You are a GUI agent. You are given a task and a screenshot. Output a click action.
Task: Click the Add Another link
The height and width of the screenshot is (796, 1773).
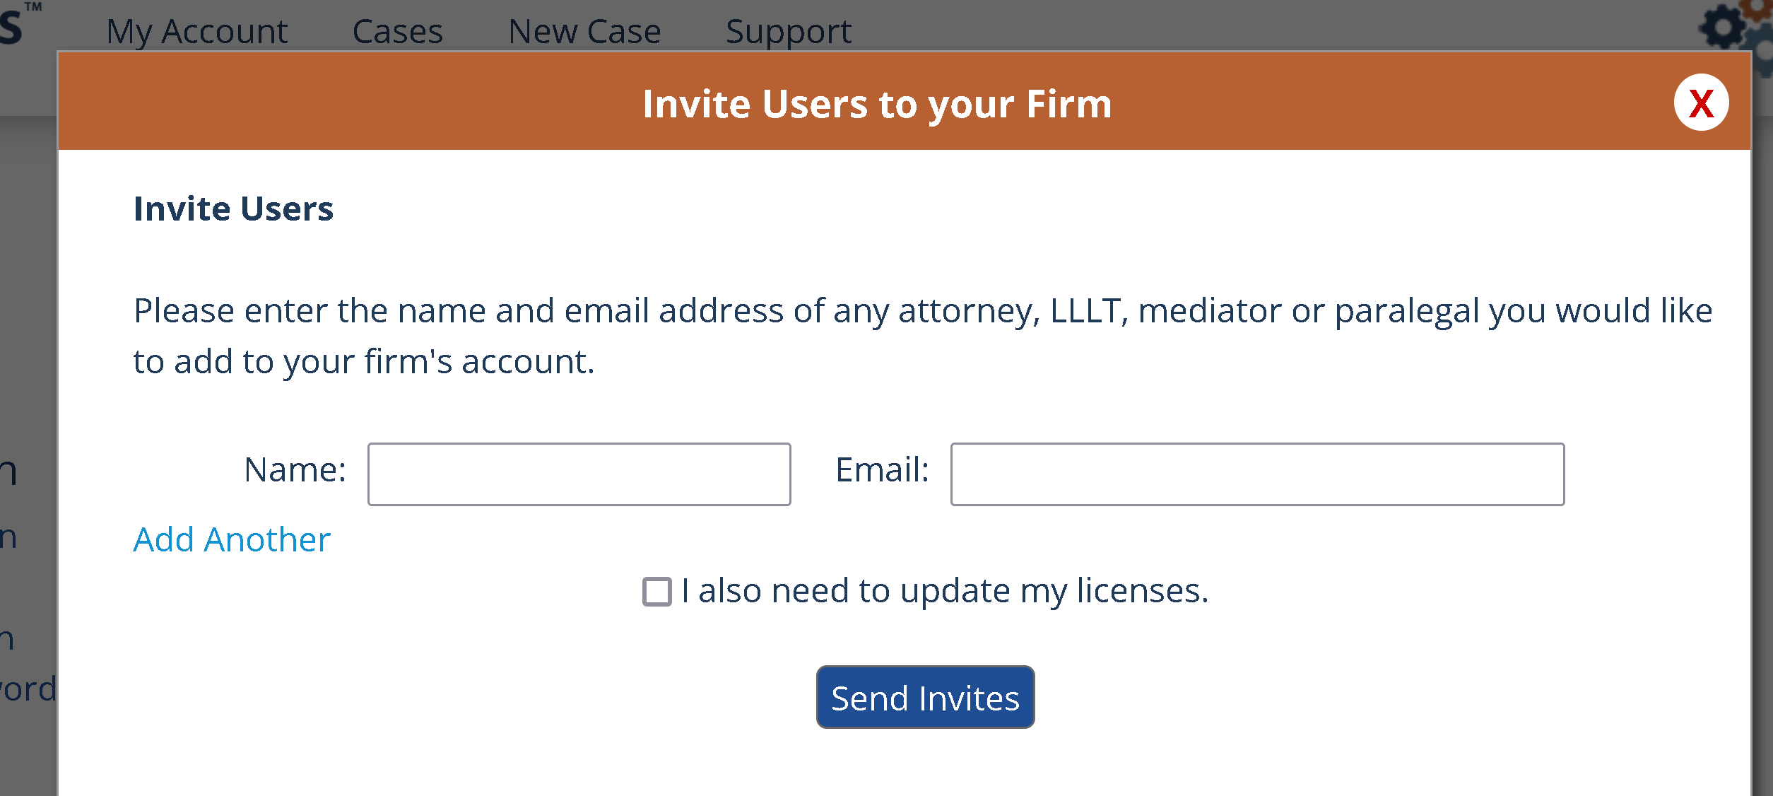pyautogui.click(x=232, y=539)
